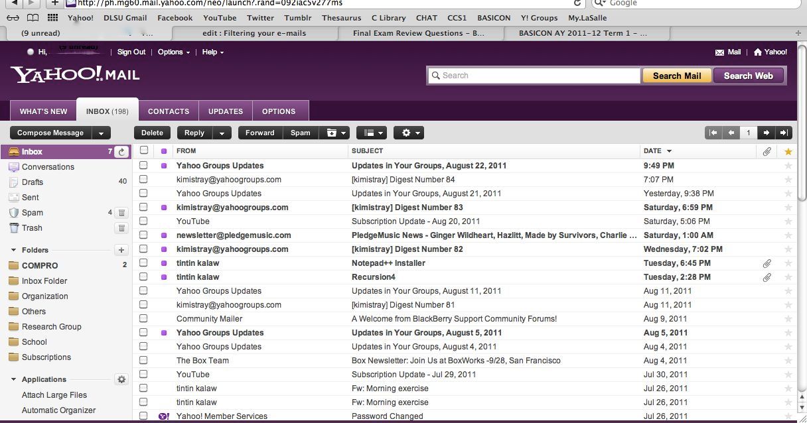The width and height of the screenshot is (807, 423).
Task: Open the Trash folder trash icon
Action: (121, 228)
